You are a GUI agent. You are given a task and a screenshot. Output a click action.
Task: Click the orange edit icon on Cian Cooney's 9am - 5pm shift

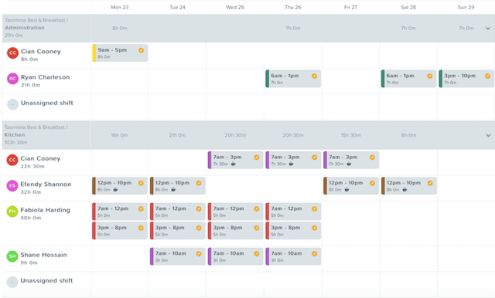point(141,50)
